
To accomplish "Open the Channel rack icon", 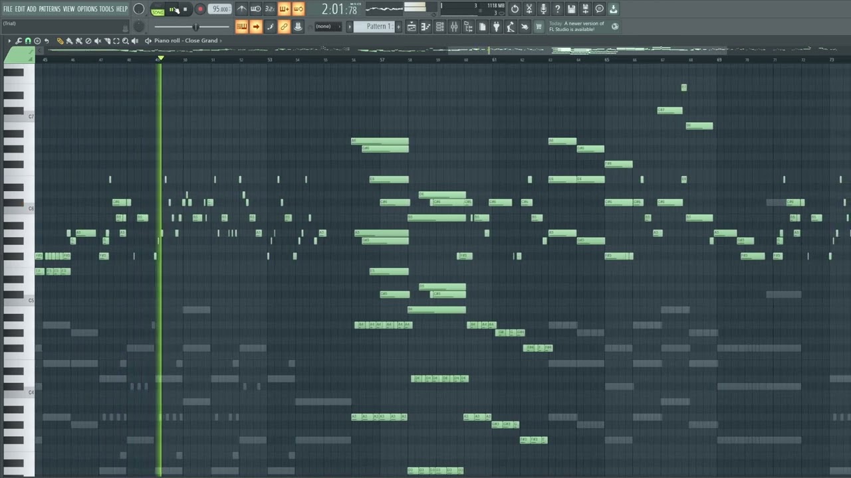I will click(439, 27).
